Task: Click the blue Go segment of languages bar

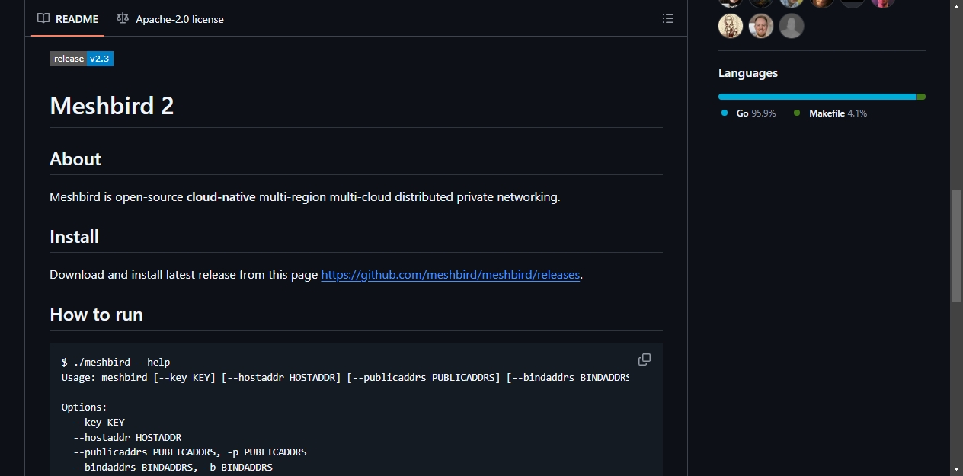Action: point(817,97)
